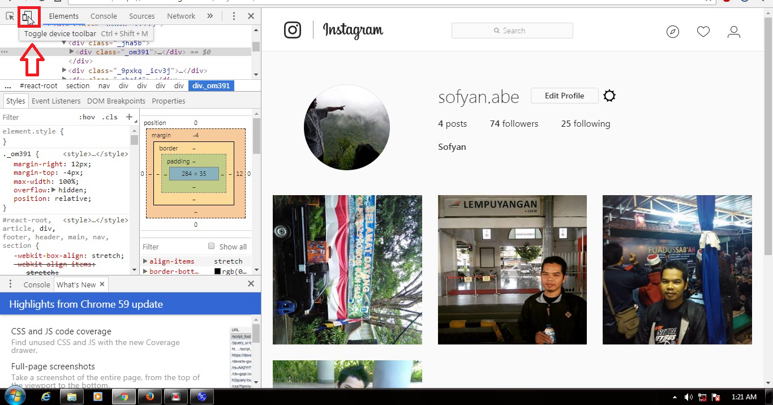Collapse the div class _jha5b node

coord(64,42)
